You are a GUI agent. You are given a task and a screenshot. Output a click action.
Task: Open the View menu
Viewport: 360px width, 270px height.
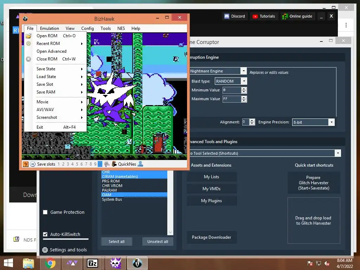point(70,28)
